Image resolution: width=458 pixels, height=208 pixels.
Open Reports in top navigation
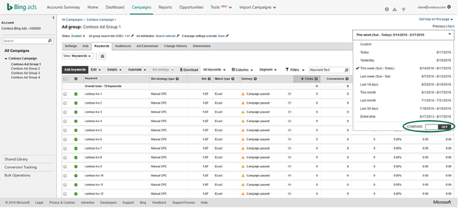(x=165, y=7)
